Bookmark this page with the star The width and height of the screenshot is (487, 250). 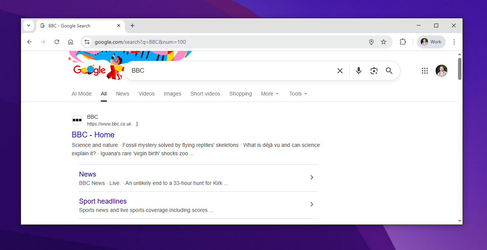(x=384, y=42)
